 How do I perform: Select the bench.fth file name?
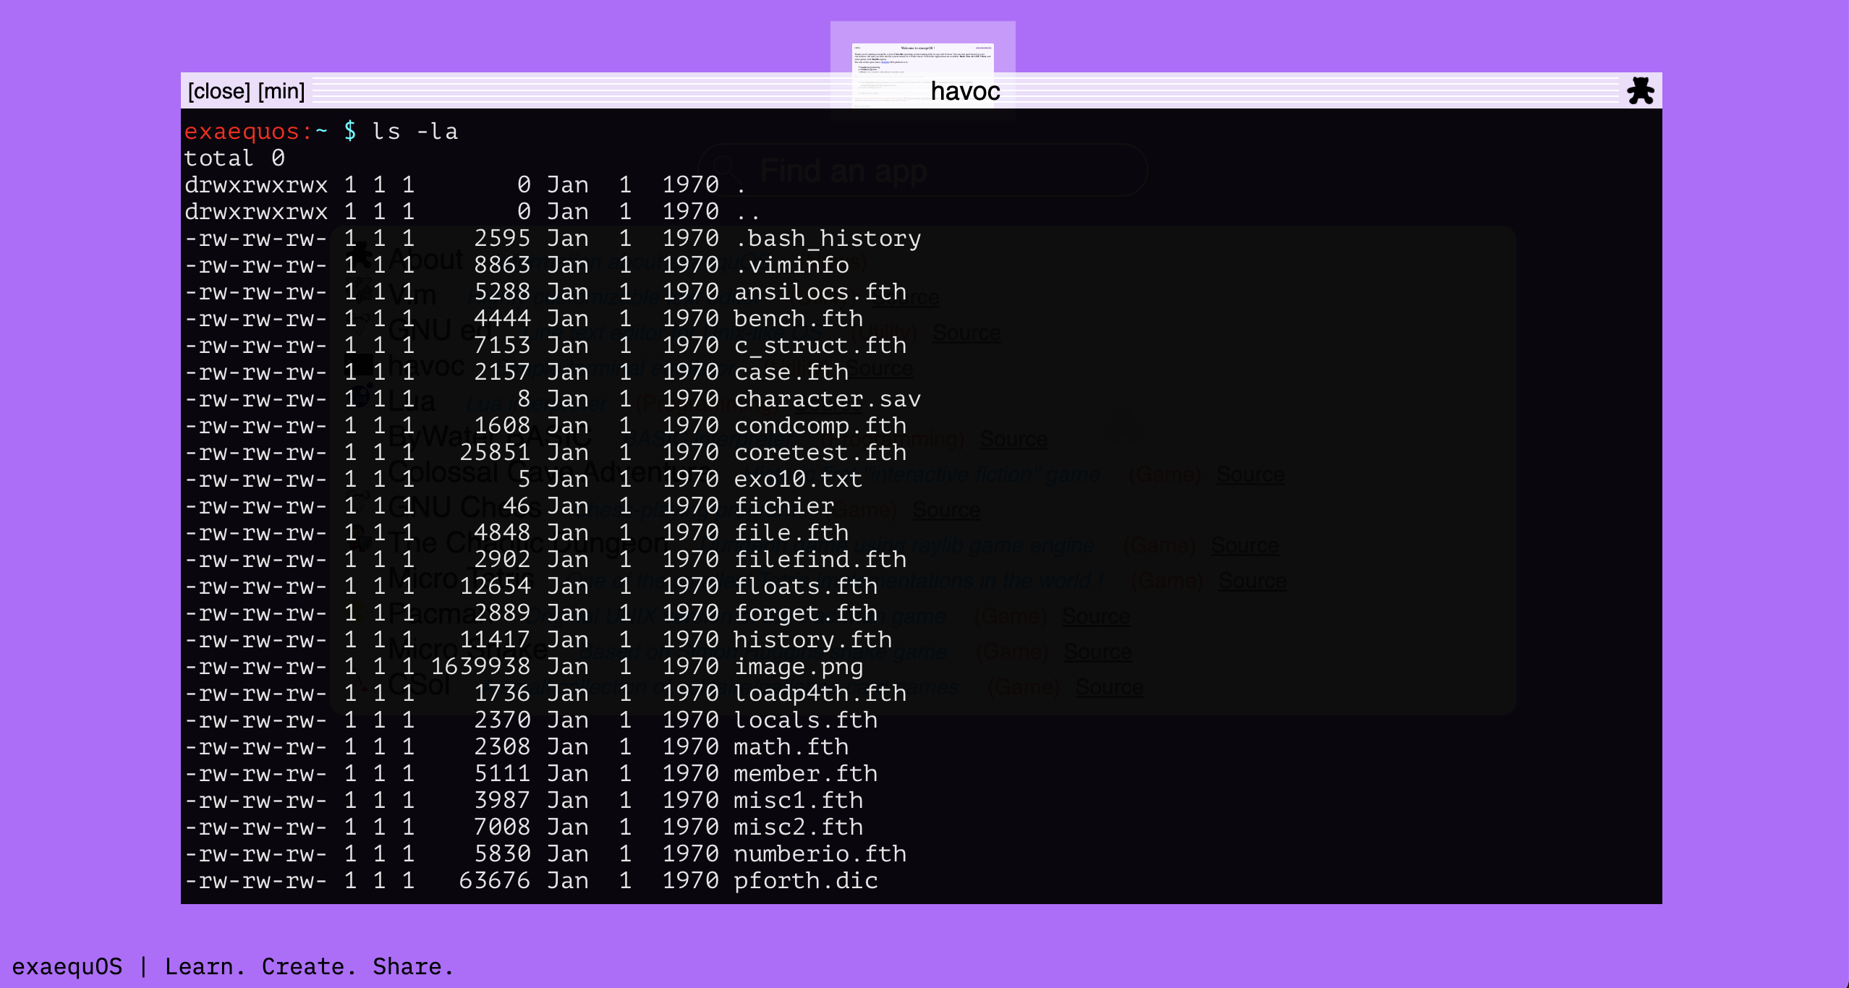(x=799, y=319)
